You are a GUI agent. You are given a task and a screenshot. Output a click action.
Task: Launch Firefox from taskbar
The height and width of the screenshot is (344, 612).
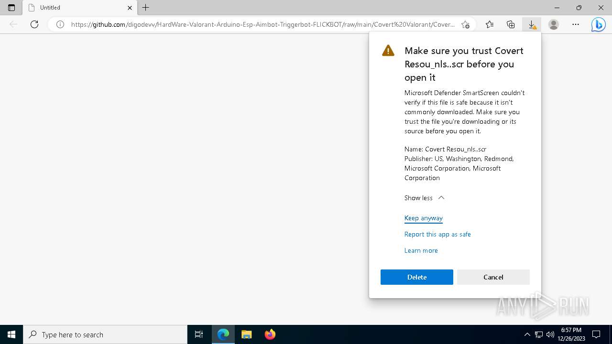(270, 334)
